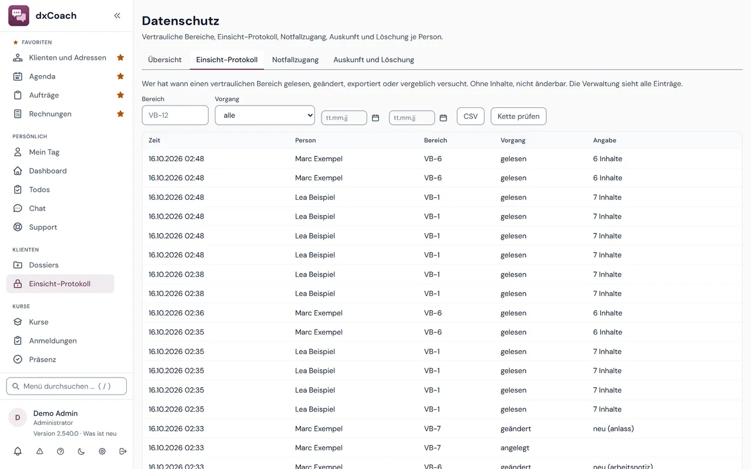Open Dossiers under Klienten
The width and height of the screenshot is (751, 469).
(x=60, y=265)
